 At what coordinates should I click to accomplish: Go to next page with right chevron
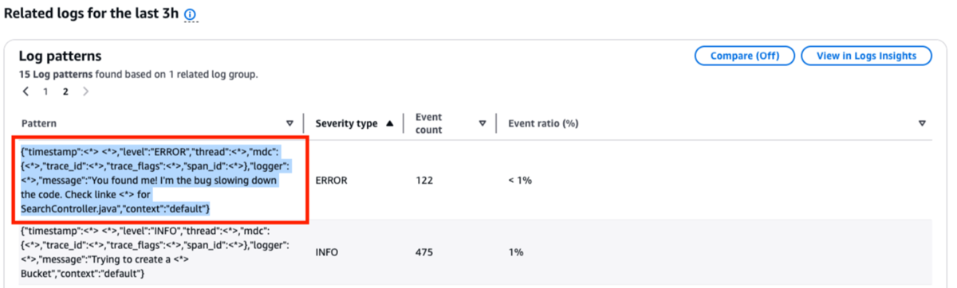(x=85, y=91)
